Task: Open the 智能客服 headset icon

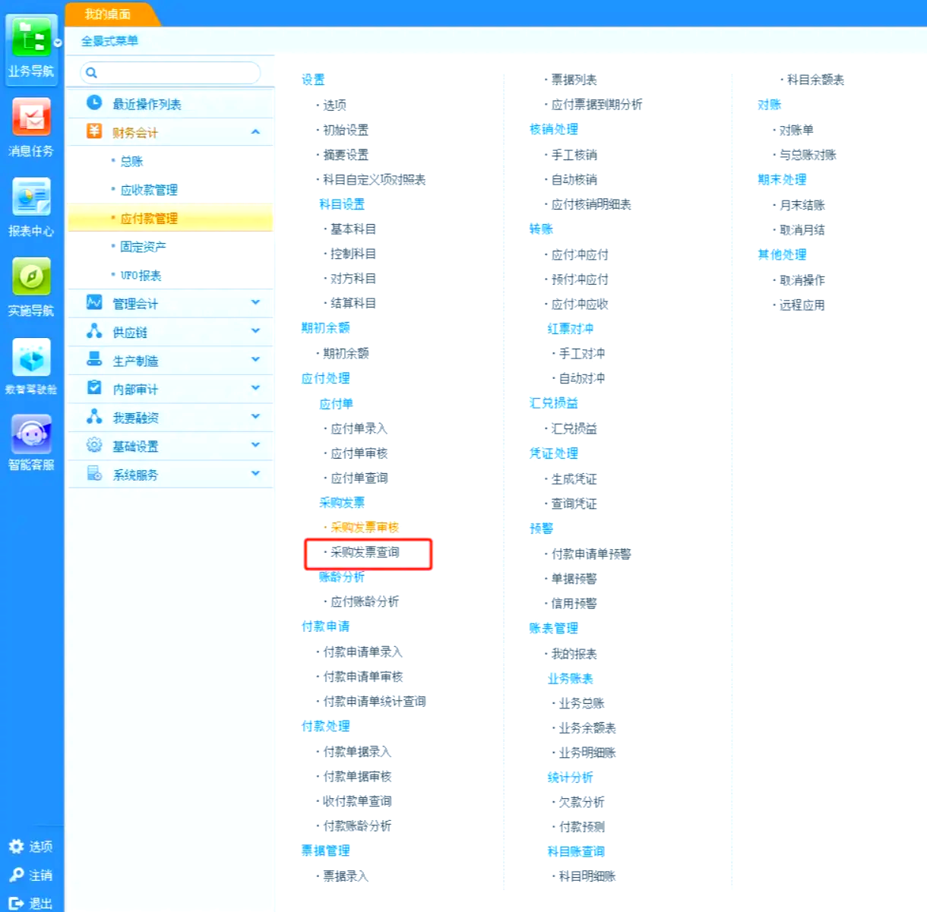Action: [x=31, y=434]
